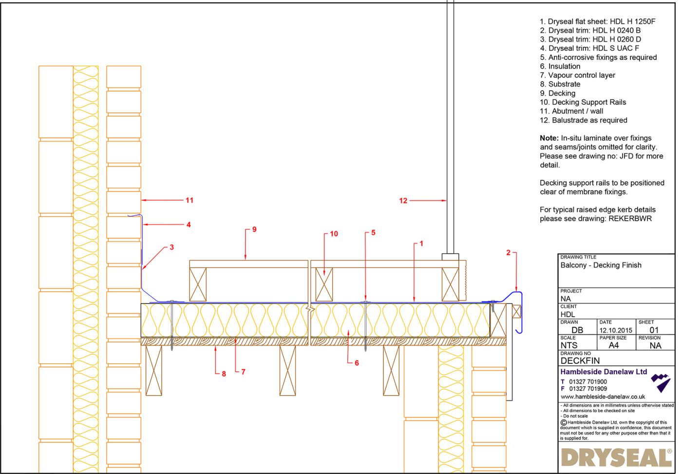Image resolution: width=682 pixels, height=474 pixels.
Task: Click callout number 11 pointing to abutment wall
Action: point(189,200)
